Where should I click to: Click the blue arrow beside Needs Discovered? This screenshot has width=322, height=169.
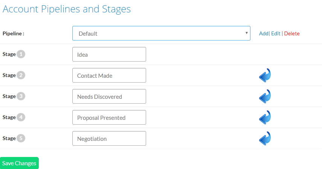265,96
